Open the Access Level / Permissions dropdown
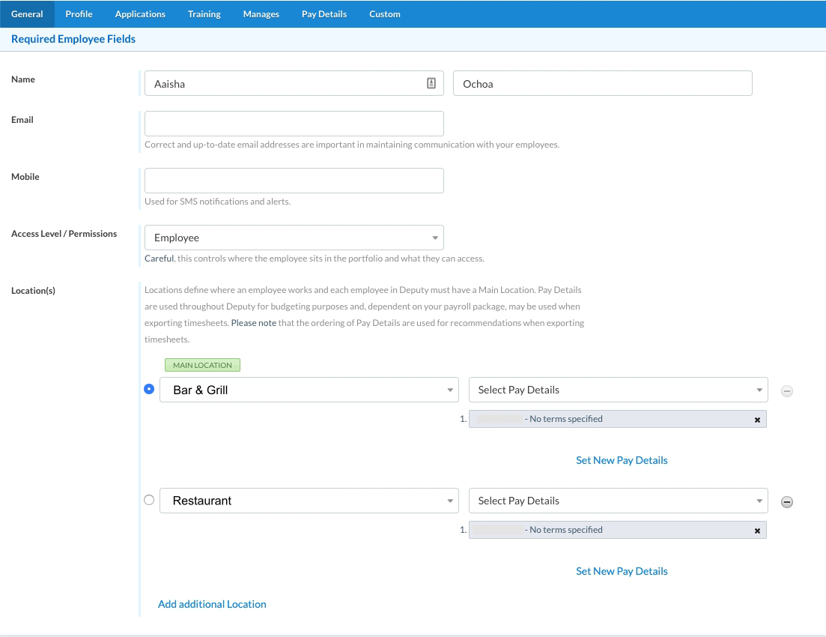The width and height of the screenshot is (826, 637). 294,238
